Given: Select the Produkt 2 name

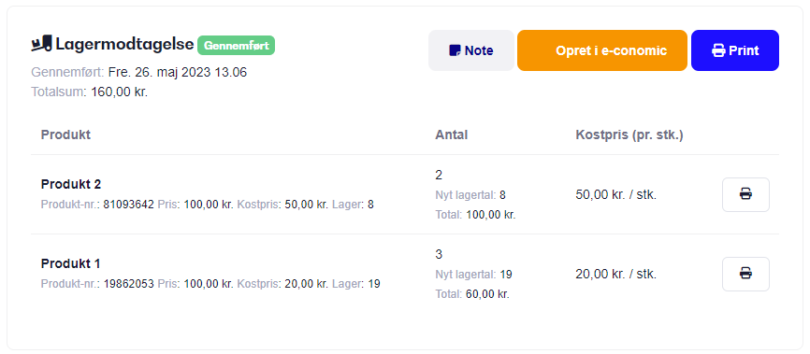Looking at the screenshot, I should (x=71, y=184).
